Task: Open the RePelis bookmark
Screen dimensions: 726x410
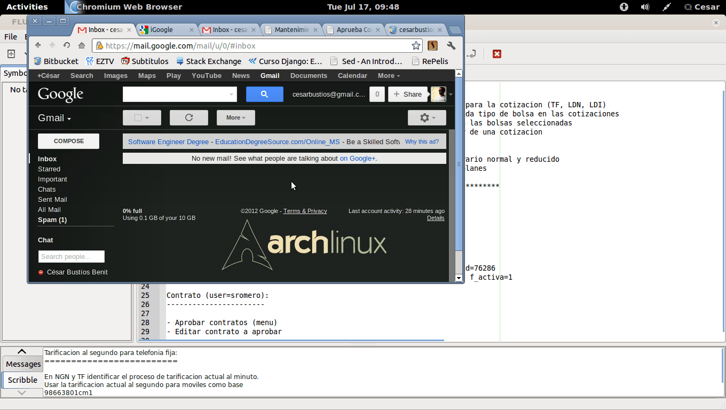Action: pos(430,61)
